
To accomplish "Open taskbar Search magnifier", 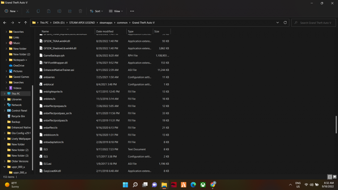I will pos(135,185).
